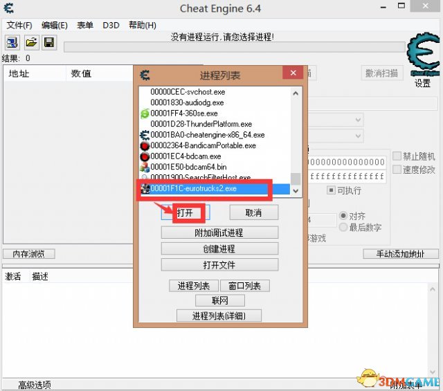Click the BandicamPortable.exe red icon
The width and height of the screenshot is (443, 391).
tap(145, 146)
